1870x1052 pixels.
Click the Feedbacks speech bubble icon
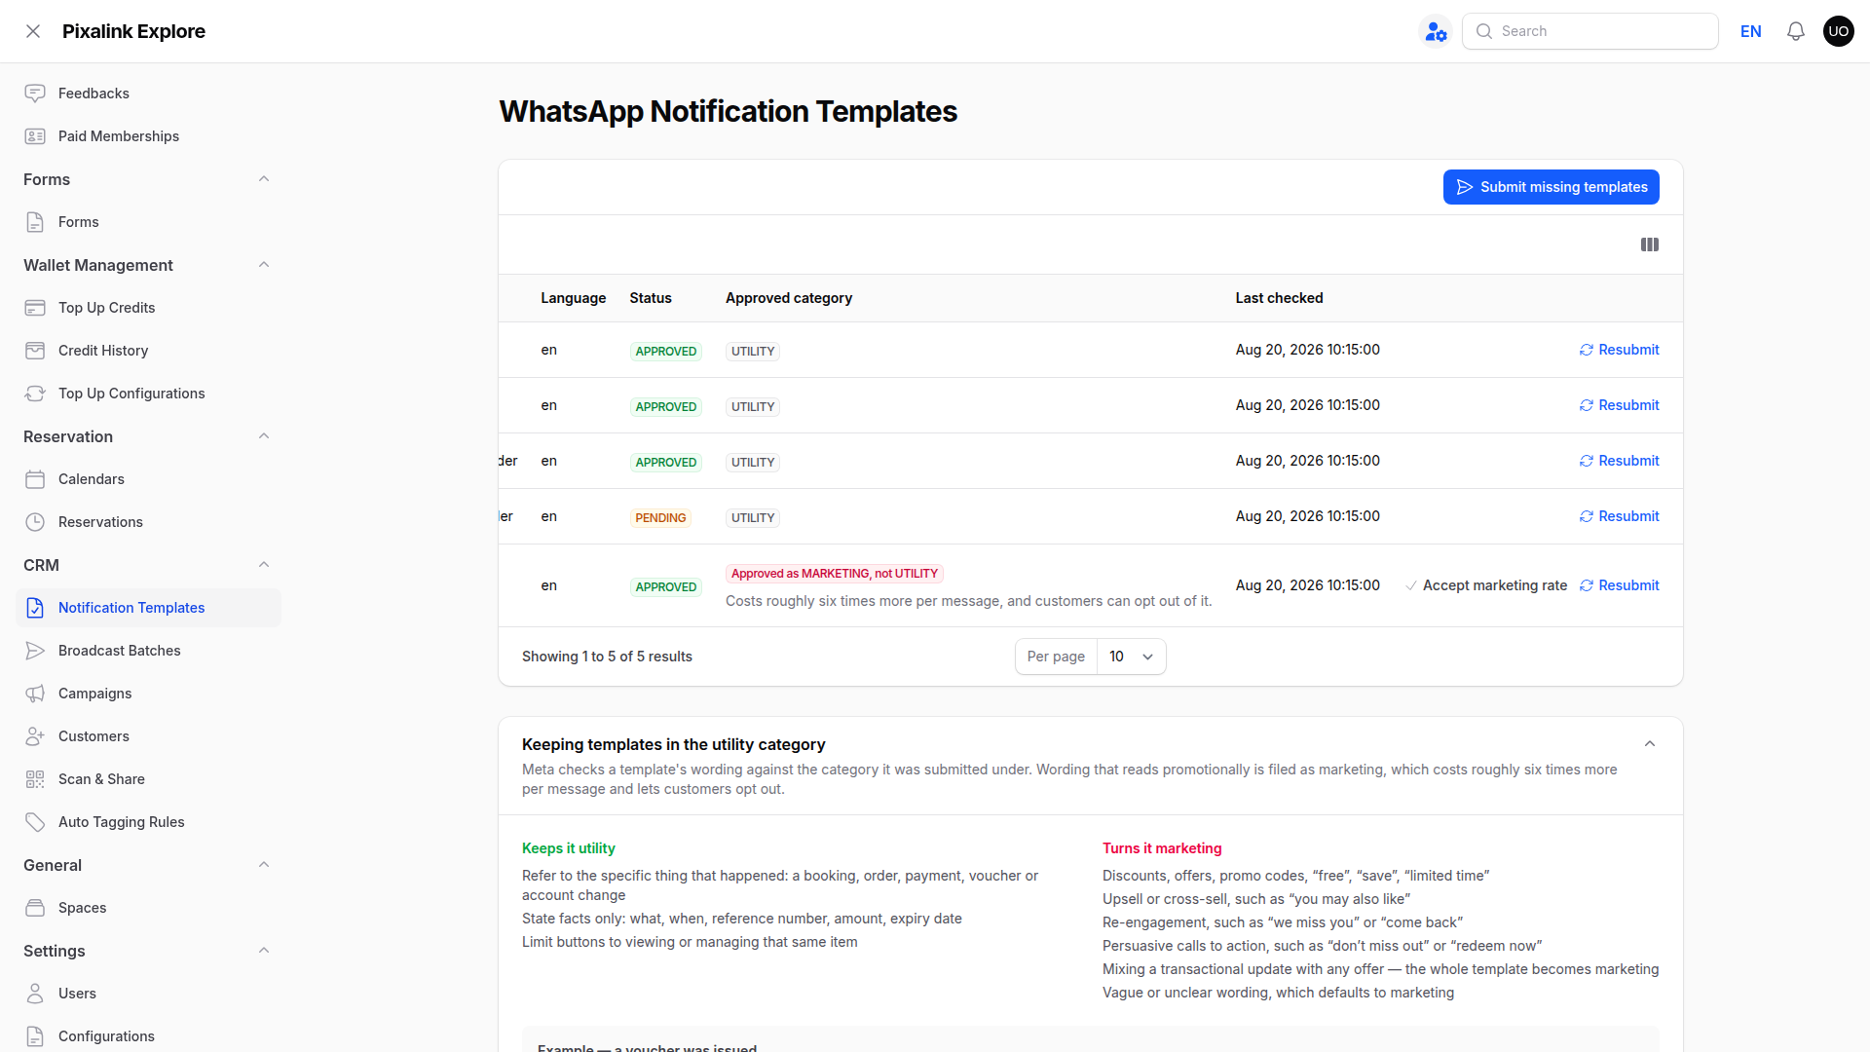(35, 94)
